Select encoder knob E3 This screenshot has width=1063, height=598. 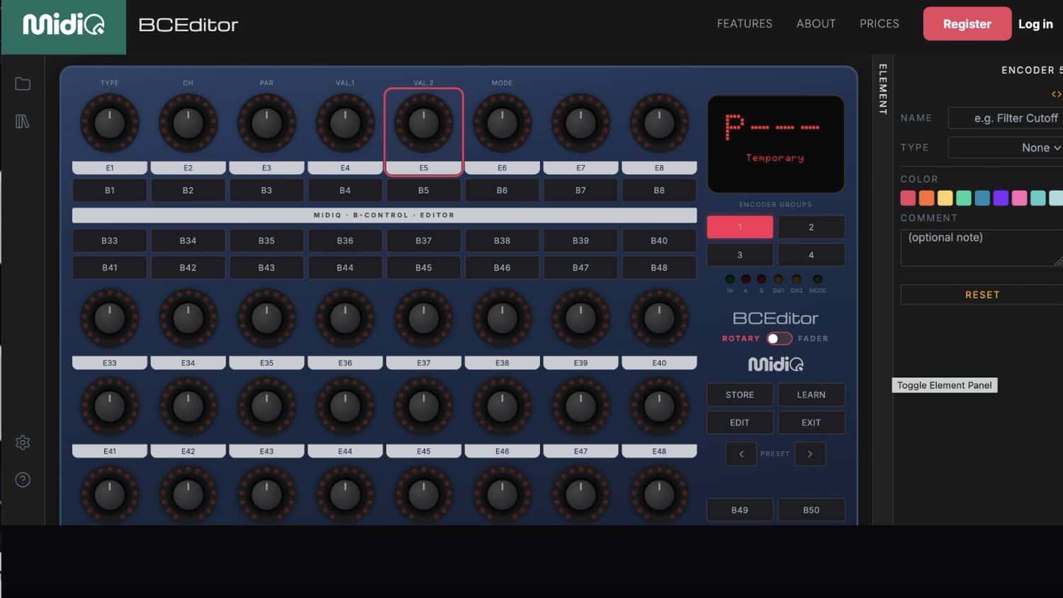[x=266, y=123]
